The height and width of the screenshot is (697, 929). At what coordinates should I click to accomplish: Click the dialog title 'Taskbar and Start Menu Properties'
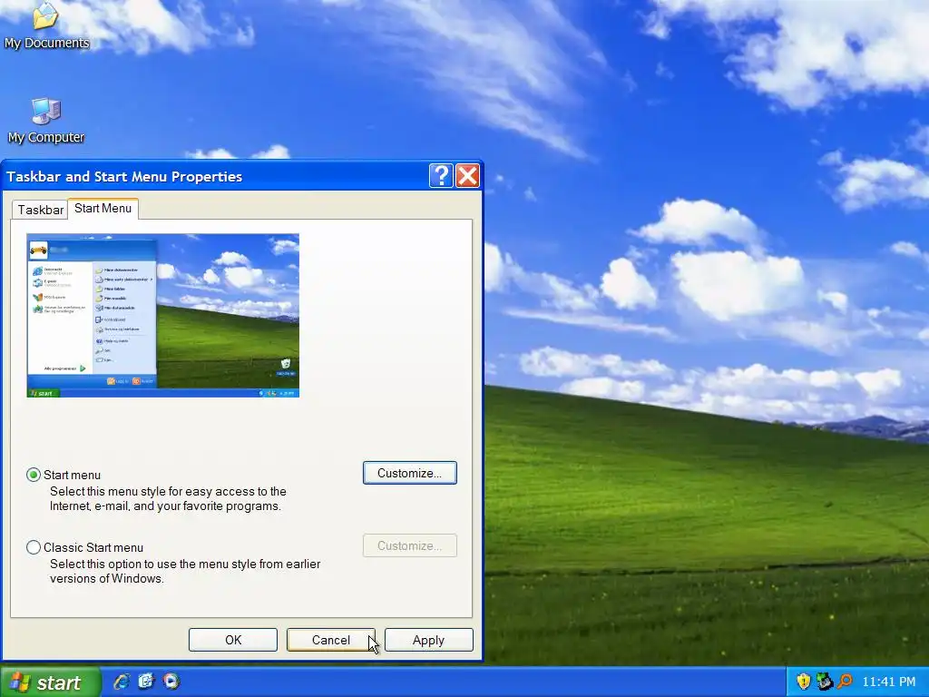point(124,177)
